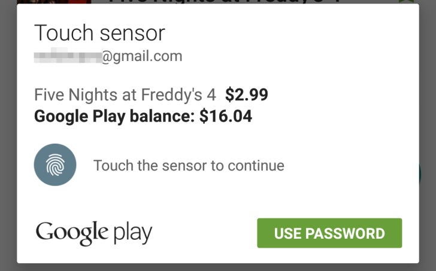Tap the blurred gmail.com account address

pyautogui.click(x=108, y=56)
